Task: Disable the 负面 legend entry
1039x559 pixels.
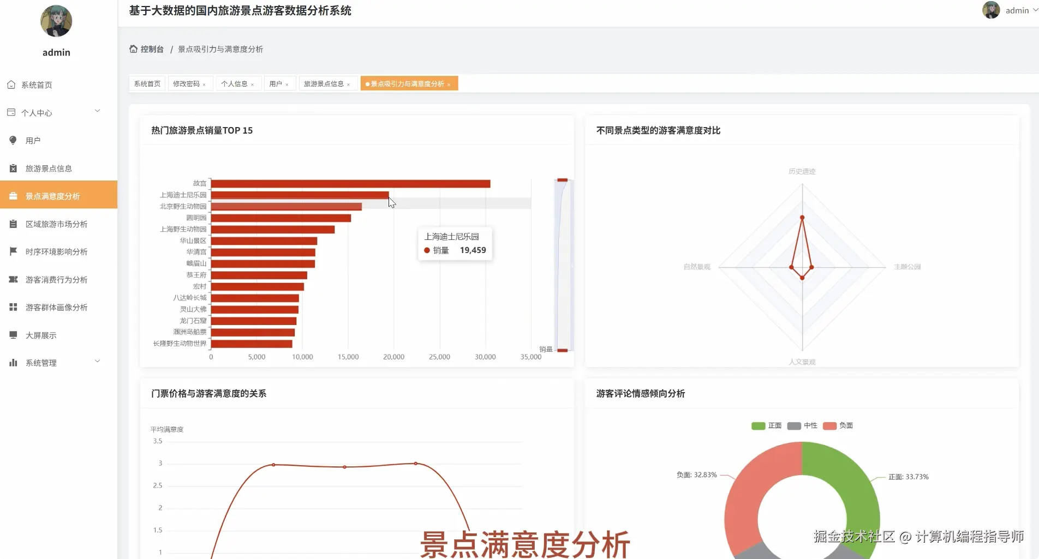Action: (x=838, y=425)
